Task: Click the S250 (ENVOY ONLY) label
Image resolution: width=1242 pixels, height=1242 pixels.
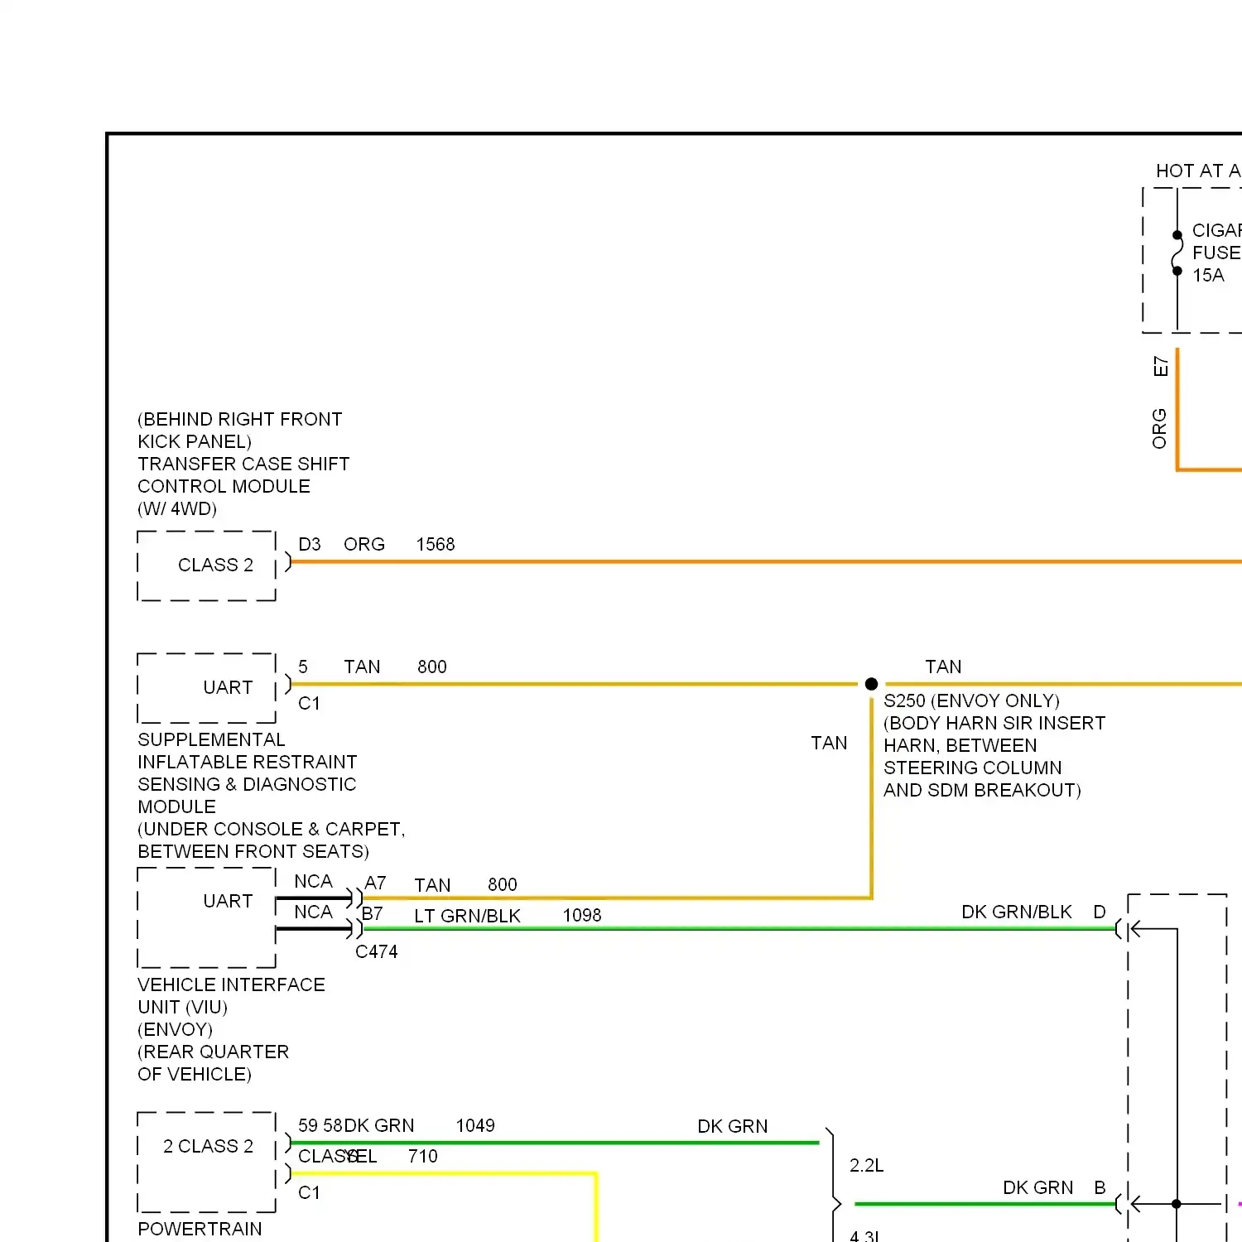Action: (971, 701)
